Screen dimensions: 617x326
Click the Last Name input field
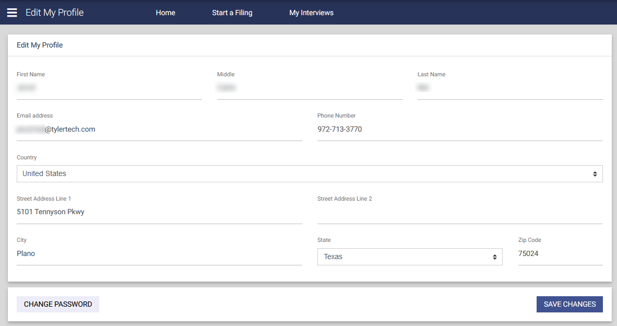(x=510, y=88)
